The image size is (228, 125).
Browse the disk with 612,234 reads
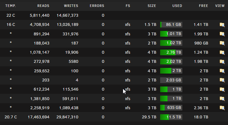click(222, 89)
